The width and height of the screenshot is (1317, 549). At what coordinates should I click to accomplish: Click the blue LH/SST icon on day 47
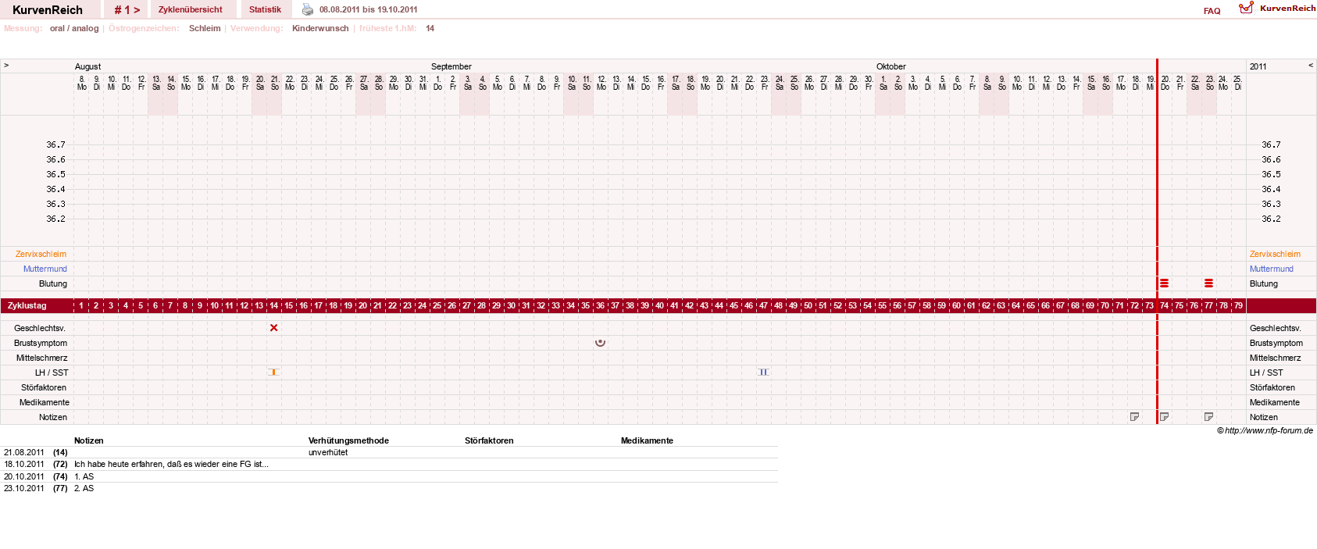763,373
